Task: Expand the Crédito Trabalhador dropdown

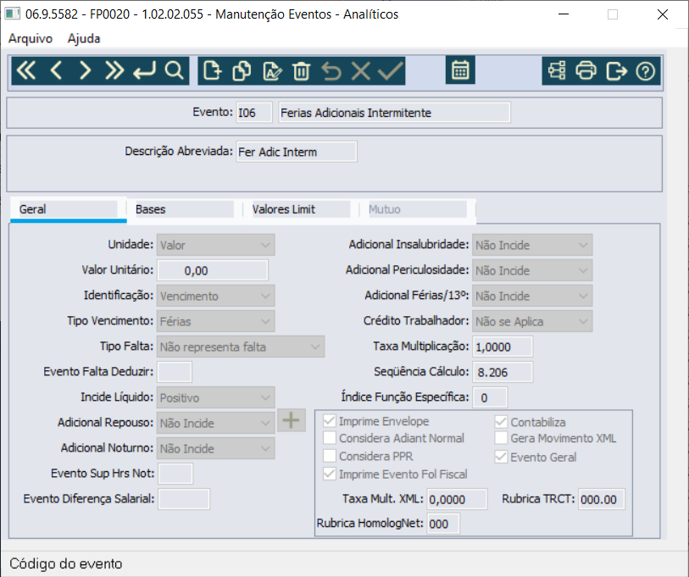Action: (532, 321)
